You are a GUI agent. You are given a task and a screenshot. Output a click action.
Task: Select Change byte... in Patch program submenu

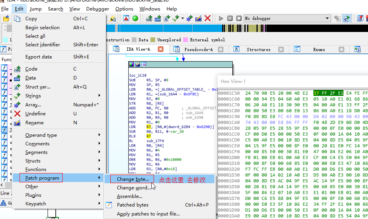click(x=159, y=179)
